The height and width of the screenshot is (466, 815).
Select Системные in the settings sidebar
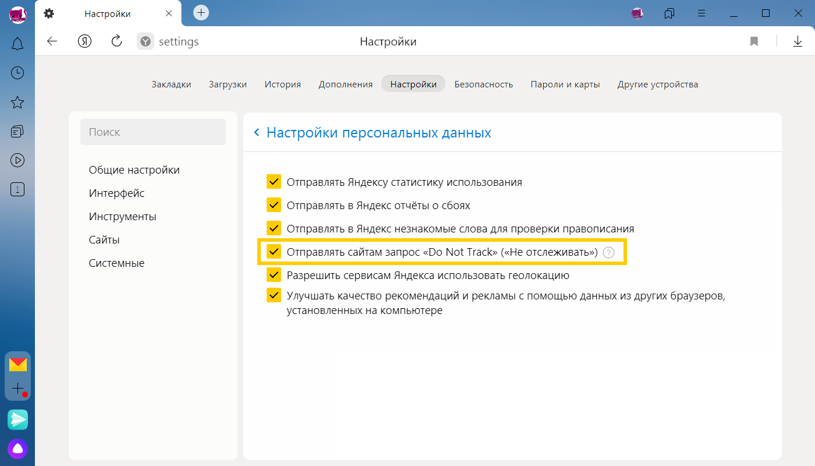[x=116, y=263]
